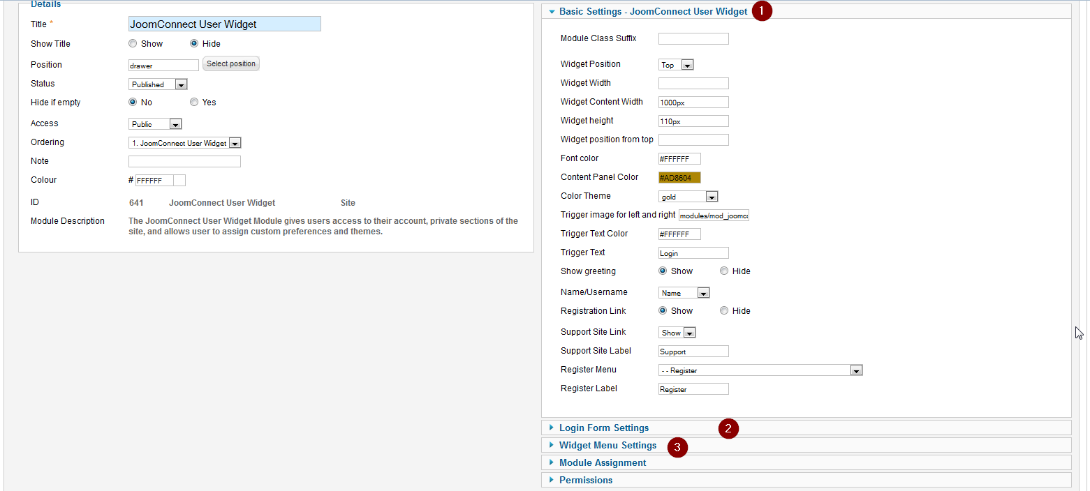Click the Trigger Text field
The height and width of the screenshot is (491, 1090).
click(x=693, y=252)
